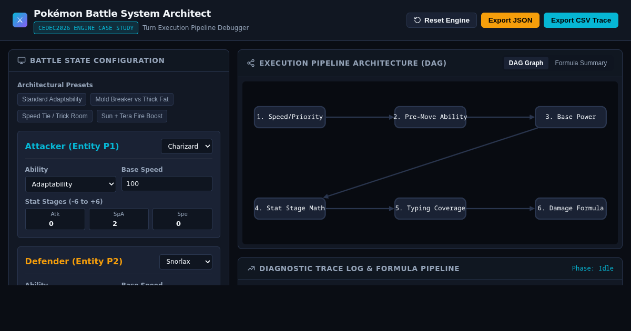Apply the Mold Breaker vs Thick Fat preset
This screenshot has width=631, height=331.
[x=132, y=99]
